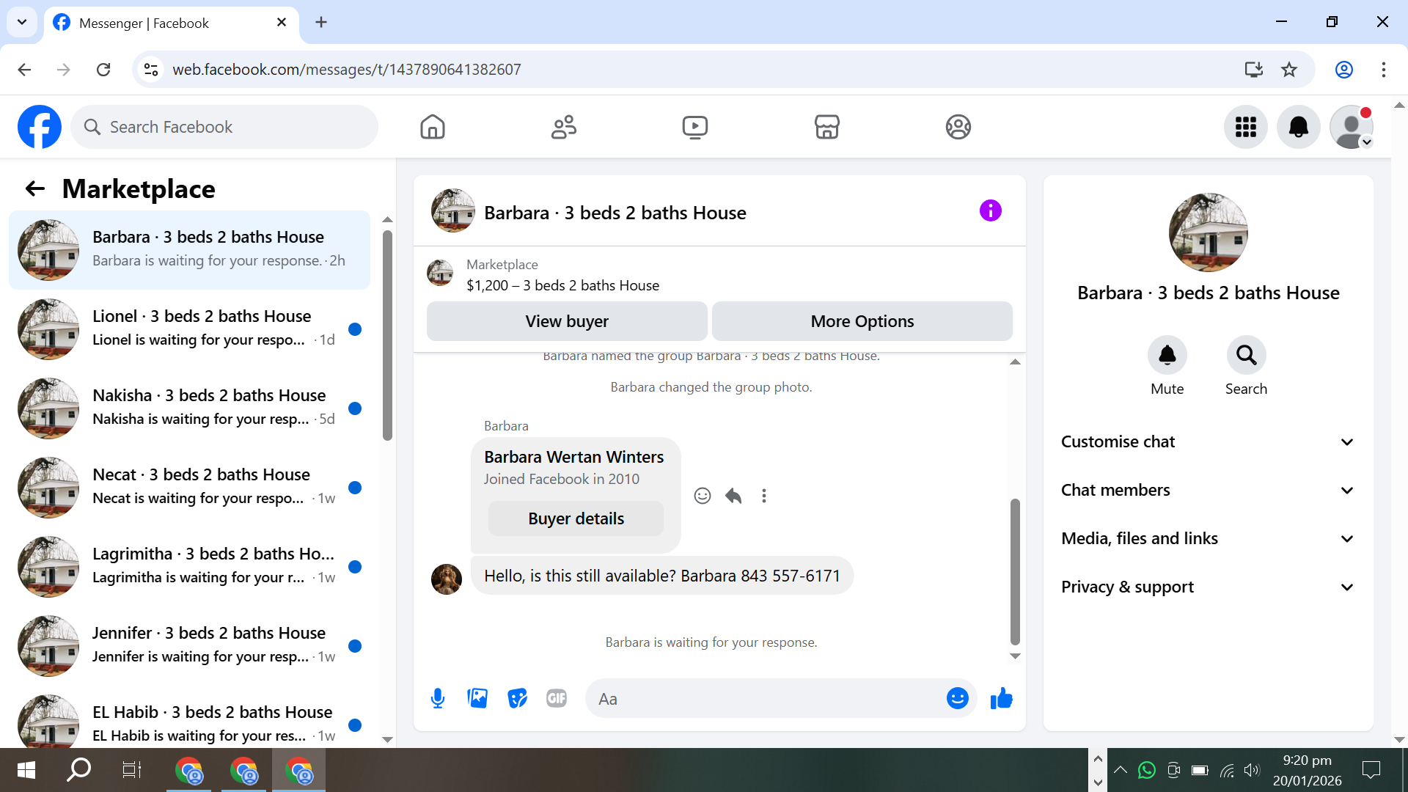
Task: Open the Friends icon in top navigation
Action: point(564,127)
